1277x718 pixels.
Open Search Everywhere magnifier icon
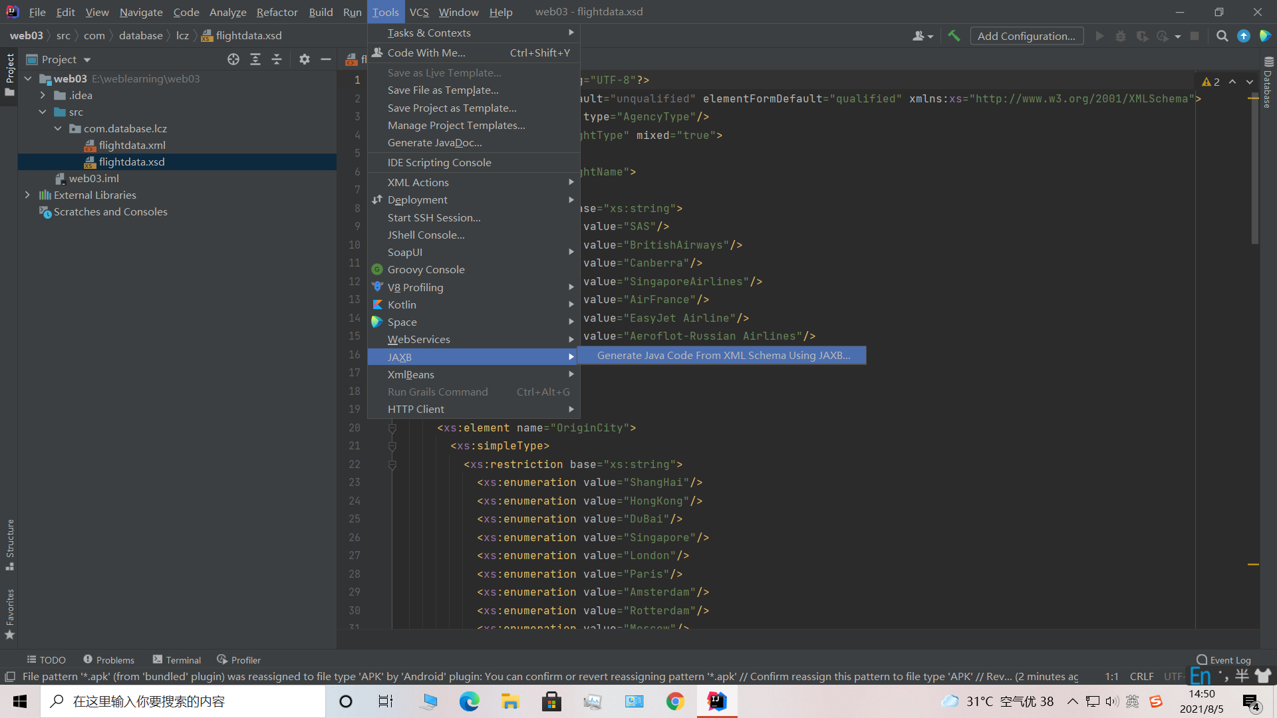click(x=1222, y=36)
